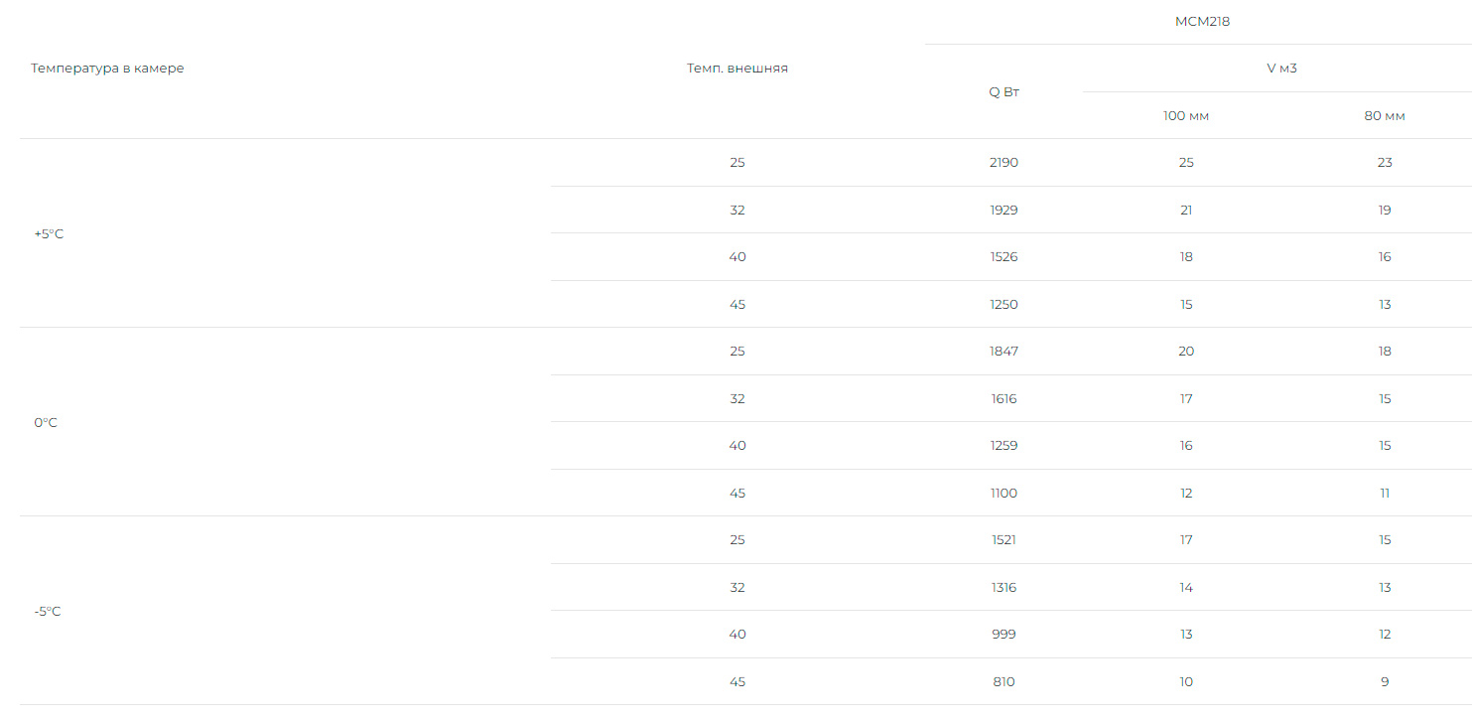Click the 1616 power value

point(1004,399)
